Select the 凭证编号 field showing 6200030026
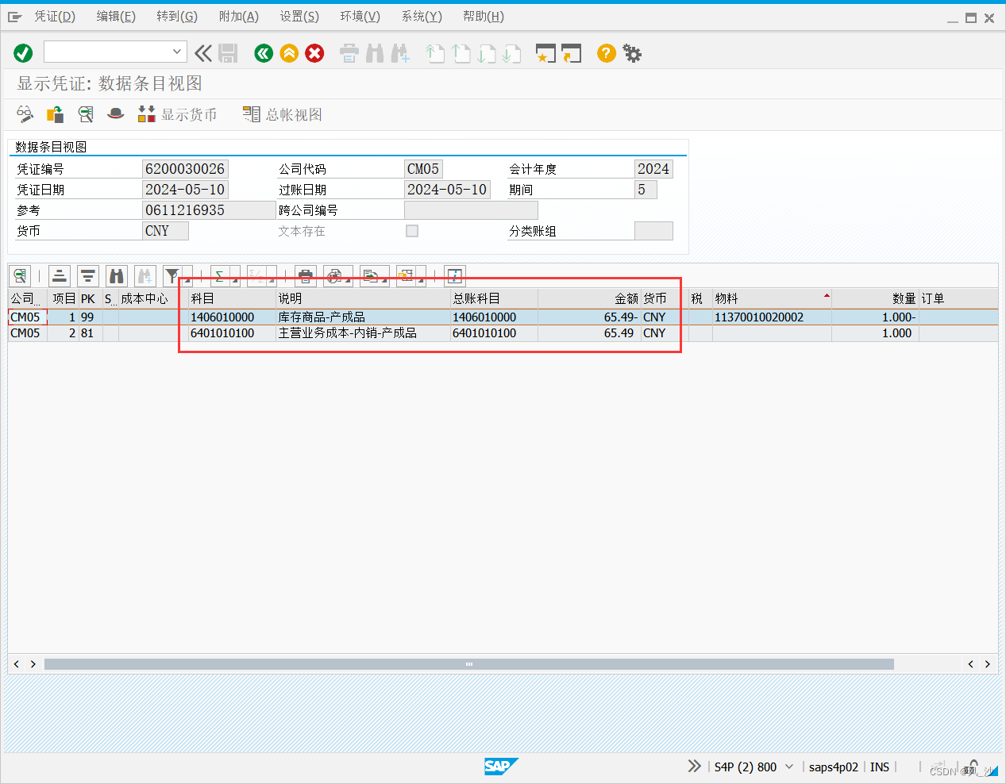Image resolution: width=1006 pixels, height=784 pixels. [185, 168]
